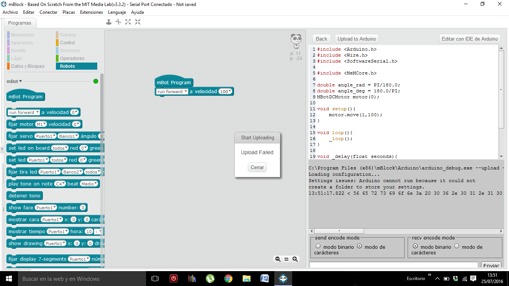Click the Back button
Image resolution: width=509 pixels, height=286 pixels.
click(x=322, y=39)
